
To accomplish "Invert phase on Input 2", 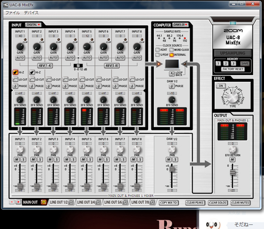I will pyautogui.click(x=32, y=86).
